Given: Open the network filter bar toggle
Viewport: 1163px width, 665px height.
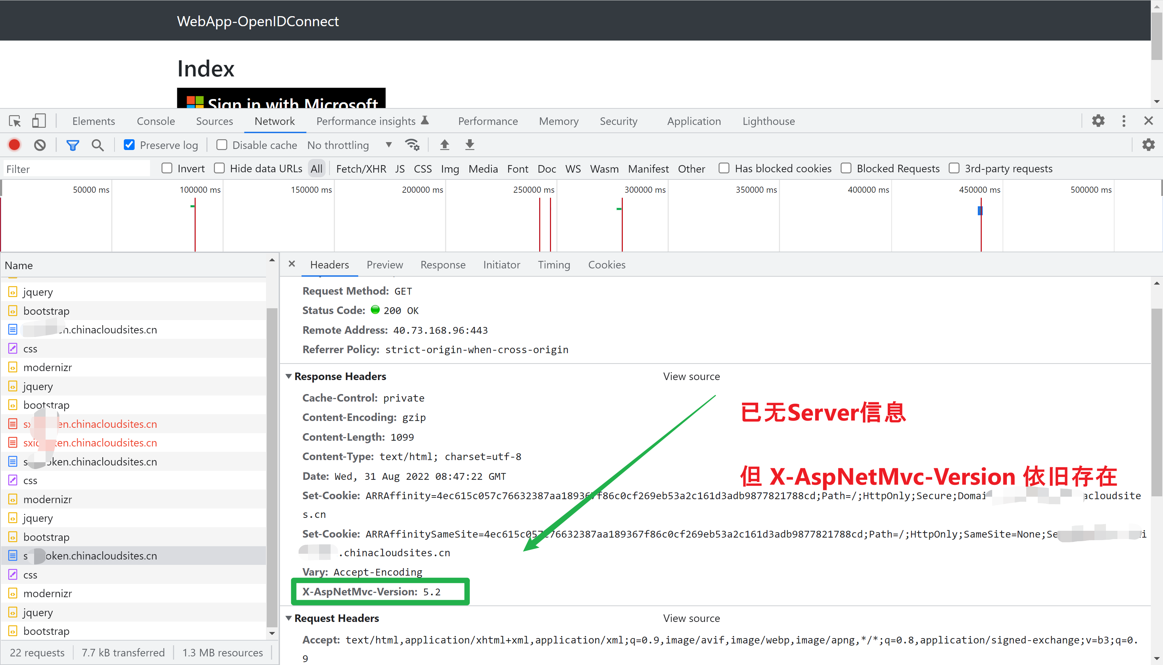Looking at the screenshot, I should pos(73,145).
